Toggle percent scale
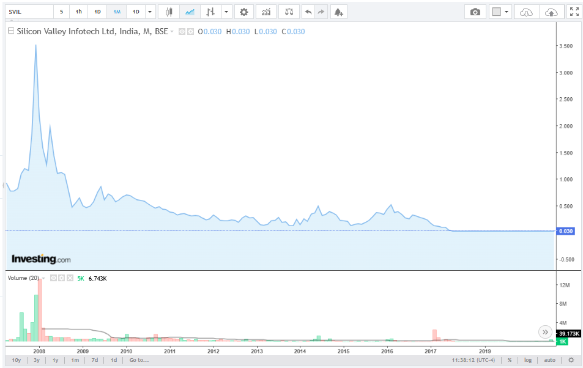Viewport: 583px width, 368px height. coord(510,360)
